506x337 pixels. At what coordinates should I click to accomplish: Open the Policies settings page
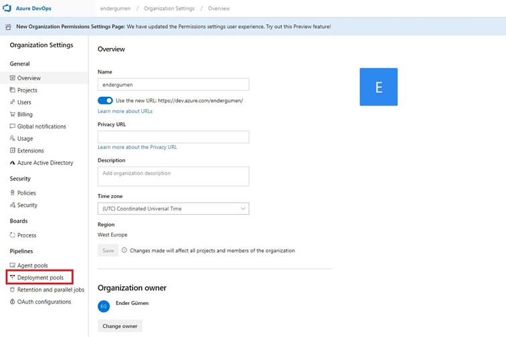tap(26, 193)
